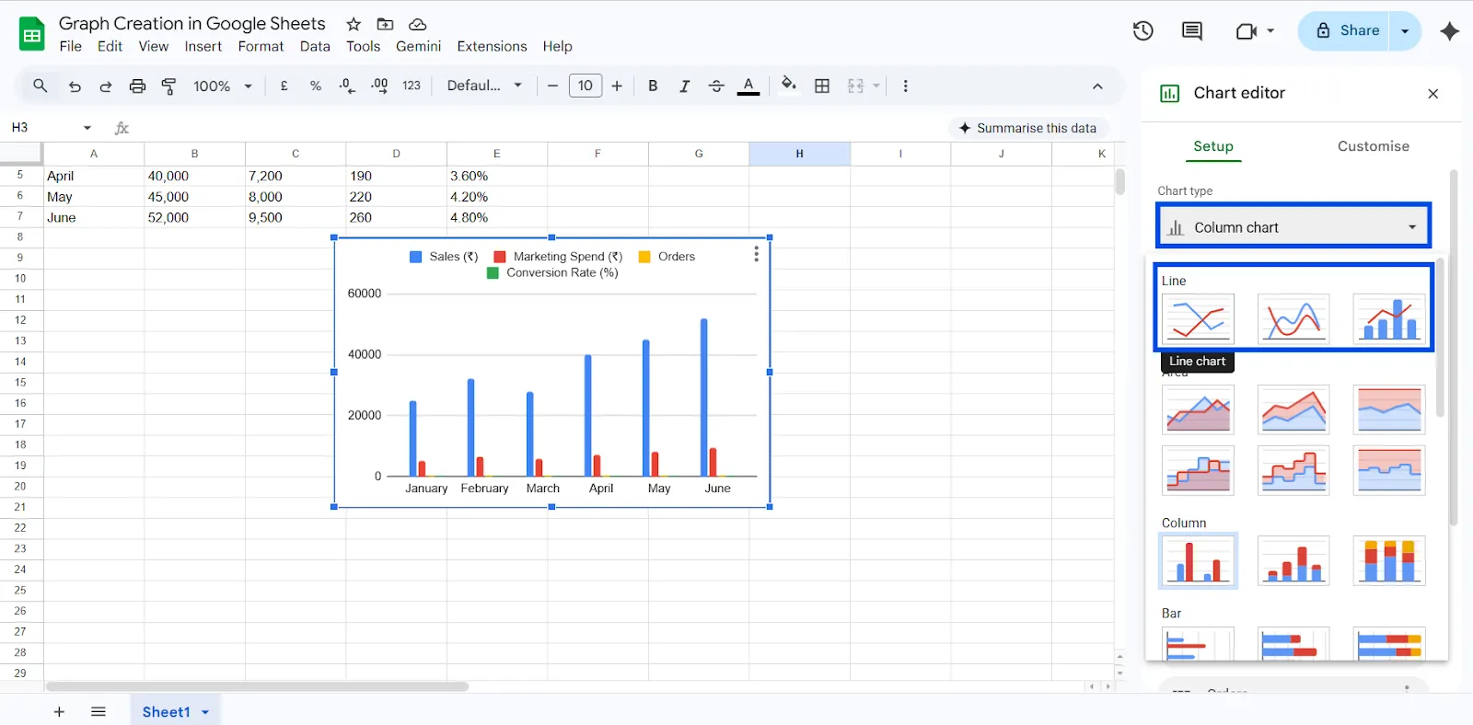Open the fill colour picker
The width and height of the screenshot is (1473, 725).
pos(789,86)
